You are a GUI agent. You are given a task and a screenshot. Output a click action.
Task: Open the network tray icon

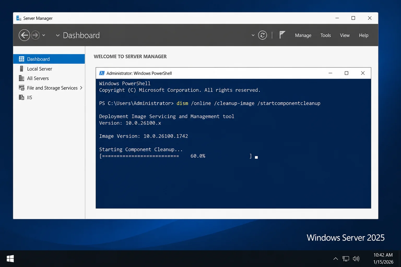pos(346,259)
